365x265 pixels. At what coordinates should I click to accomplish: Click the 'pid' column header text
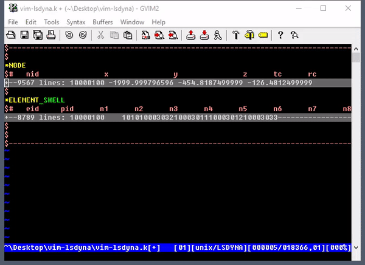pyautogui.click(x=67, y=109)
